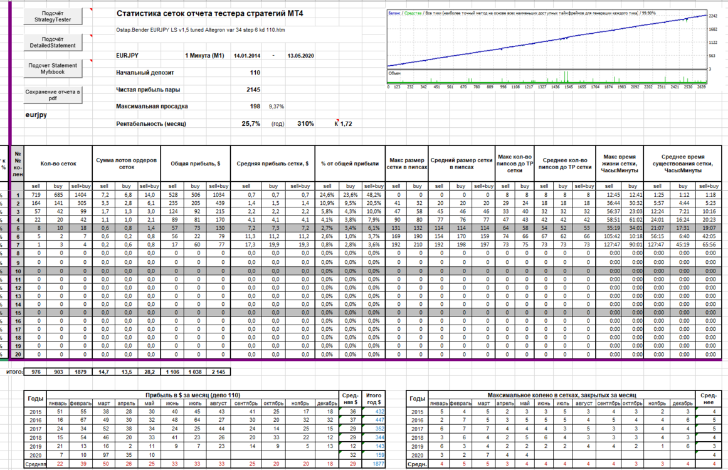Select the 'eurjpy' cell under the buttons
Image resolution: width=728 pixels, height=470 pixels.
[36, 115]
